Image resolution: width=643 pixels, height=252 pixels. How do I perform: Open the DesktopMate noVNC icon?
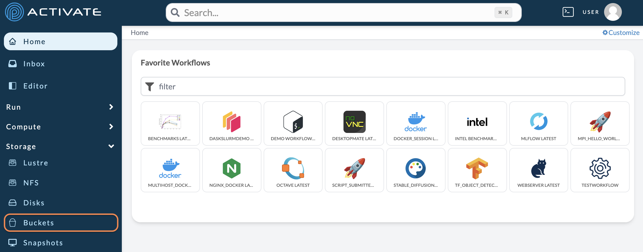pyautogui.click(x=355, y=122)
